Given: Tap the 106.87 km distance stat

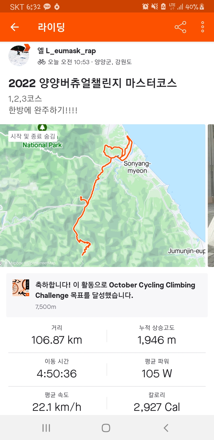Looking at the screenshot, I should 57,340.
